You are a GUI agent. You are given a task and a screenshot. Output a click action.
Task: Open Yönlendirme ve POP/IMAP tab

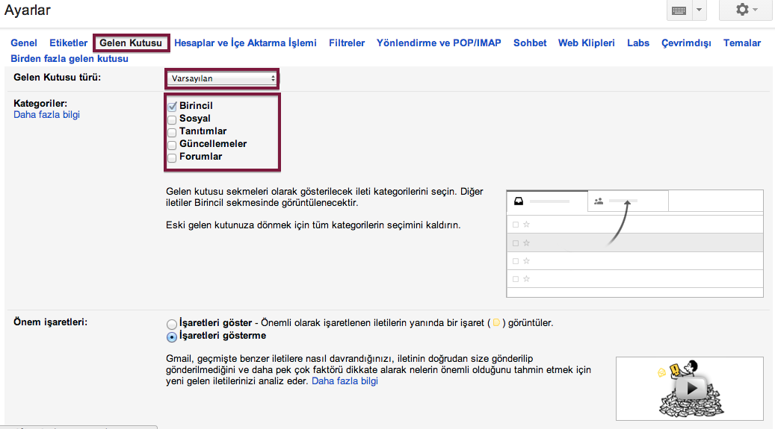pyautogui.click(x=439, y=43)
